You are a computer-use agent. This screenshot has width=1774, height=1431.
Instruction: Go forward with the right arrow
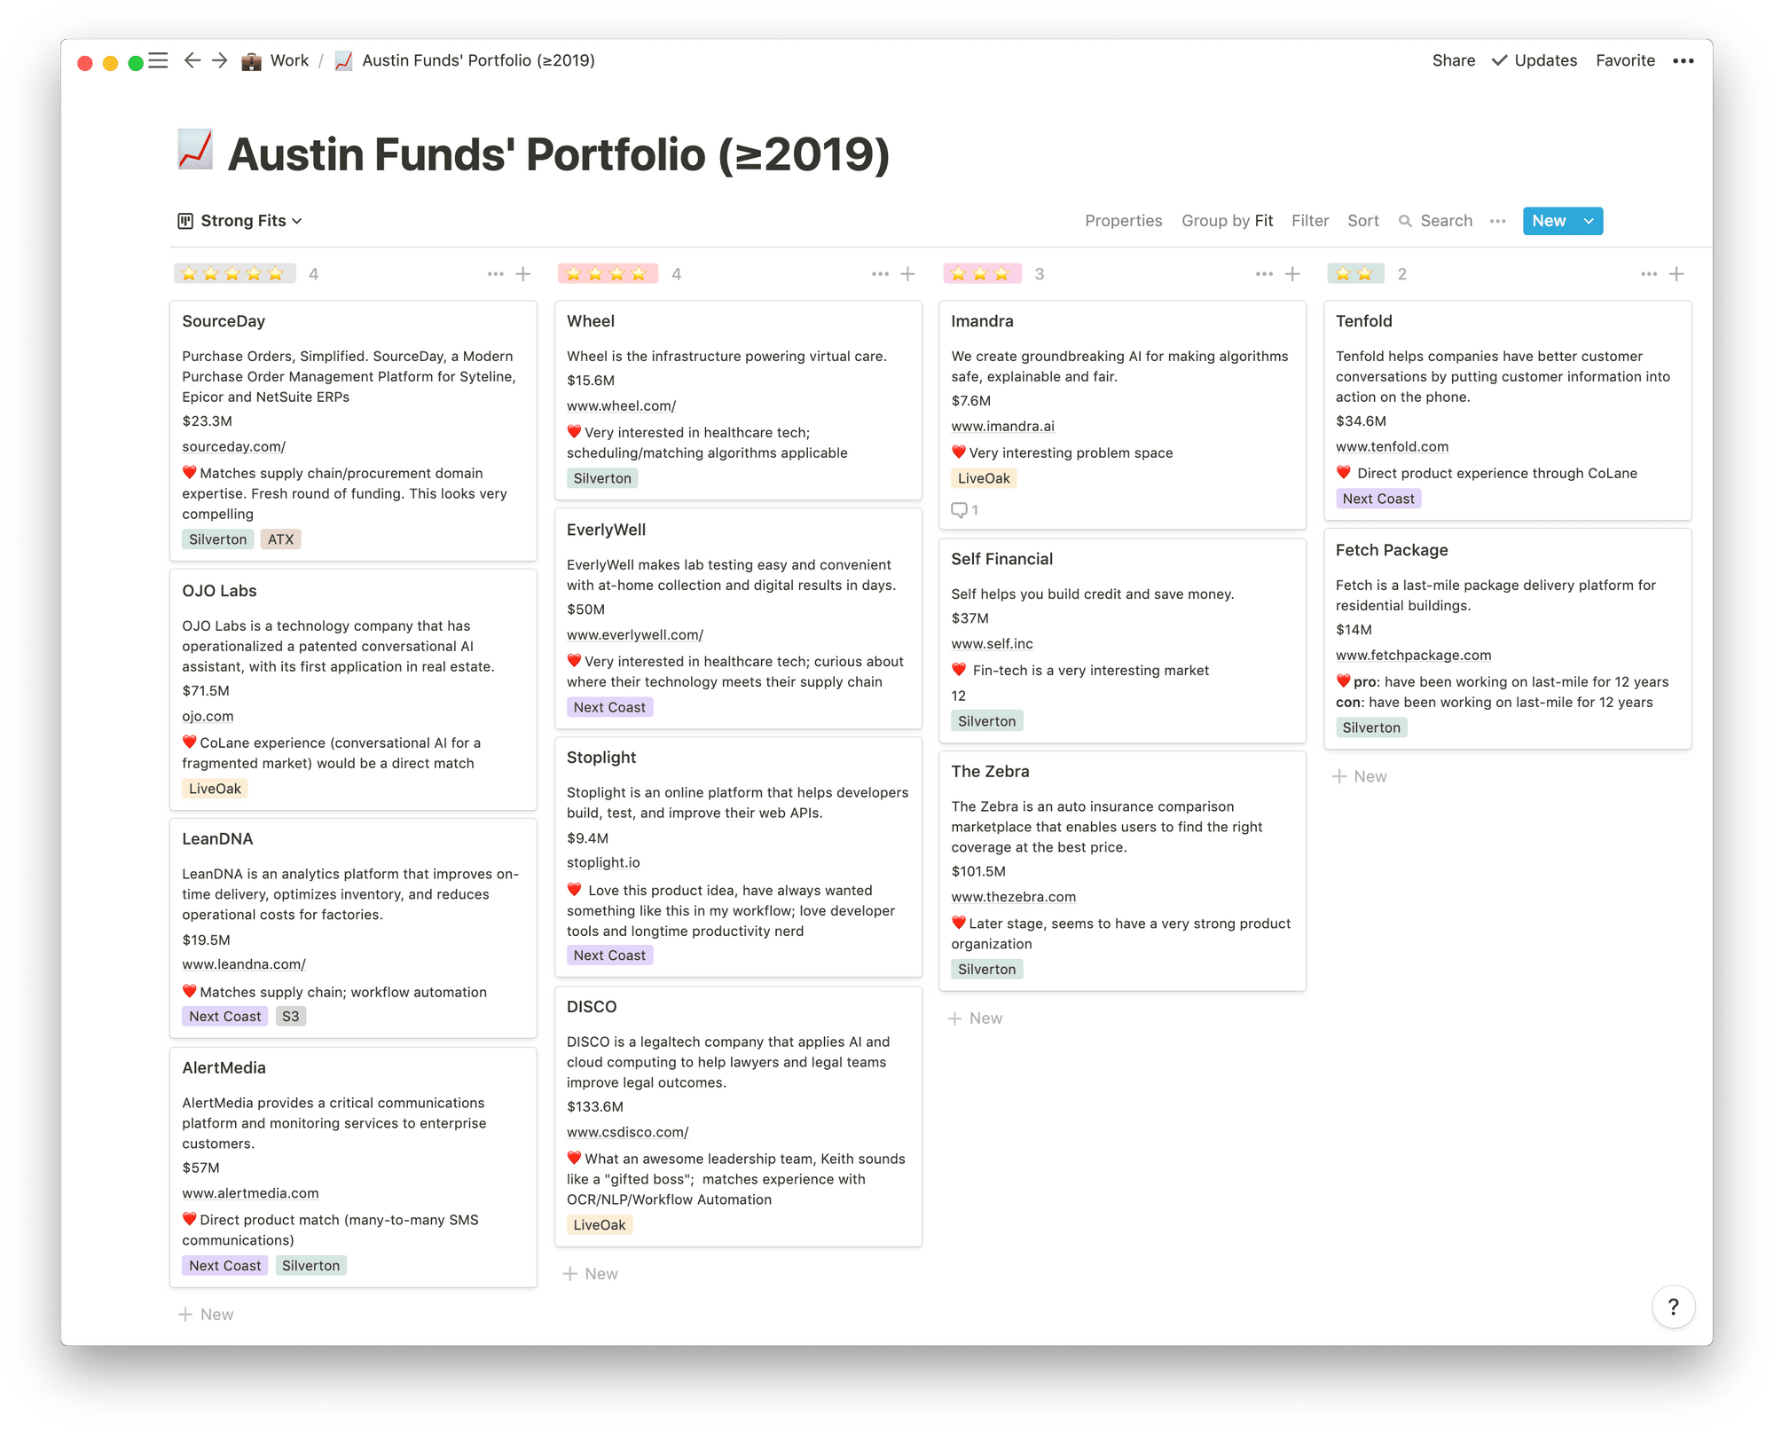[220, 60]
